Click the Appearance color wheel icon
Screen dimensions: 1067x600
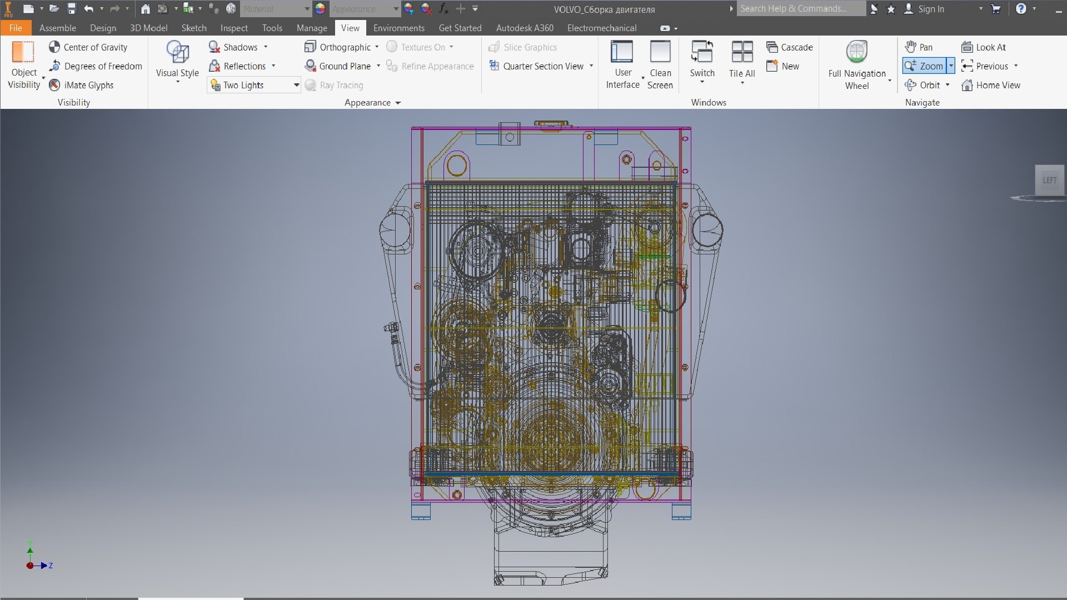click(x=320, y=9)
